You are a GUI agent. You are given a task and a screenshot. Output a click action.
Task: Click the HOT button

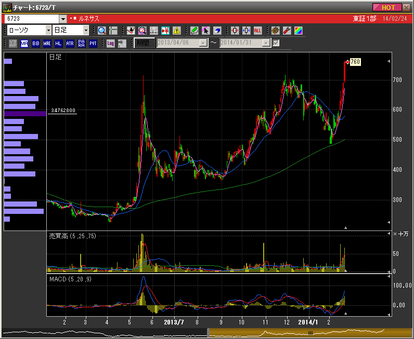tap(387, 7)
